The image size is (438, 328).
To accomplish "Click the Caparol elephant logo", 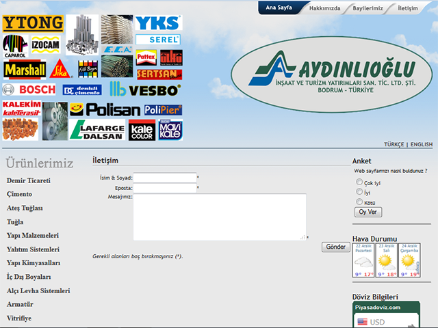I will coord(15,46).
